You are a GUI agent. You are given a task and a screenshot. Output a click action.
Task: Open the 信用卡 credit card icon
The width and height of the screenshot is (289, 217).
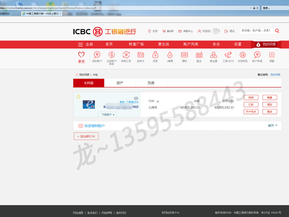point(141,55)
